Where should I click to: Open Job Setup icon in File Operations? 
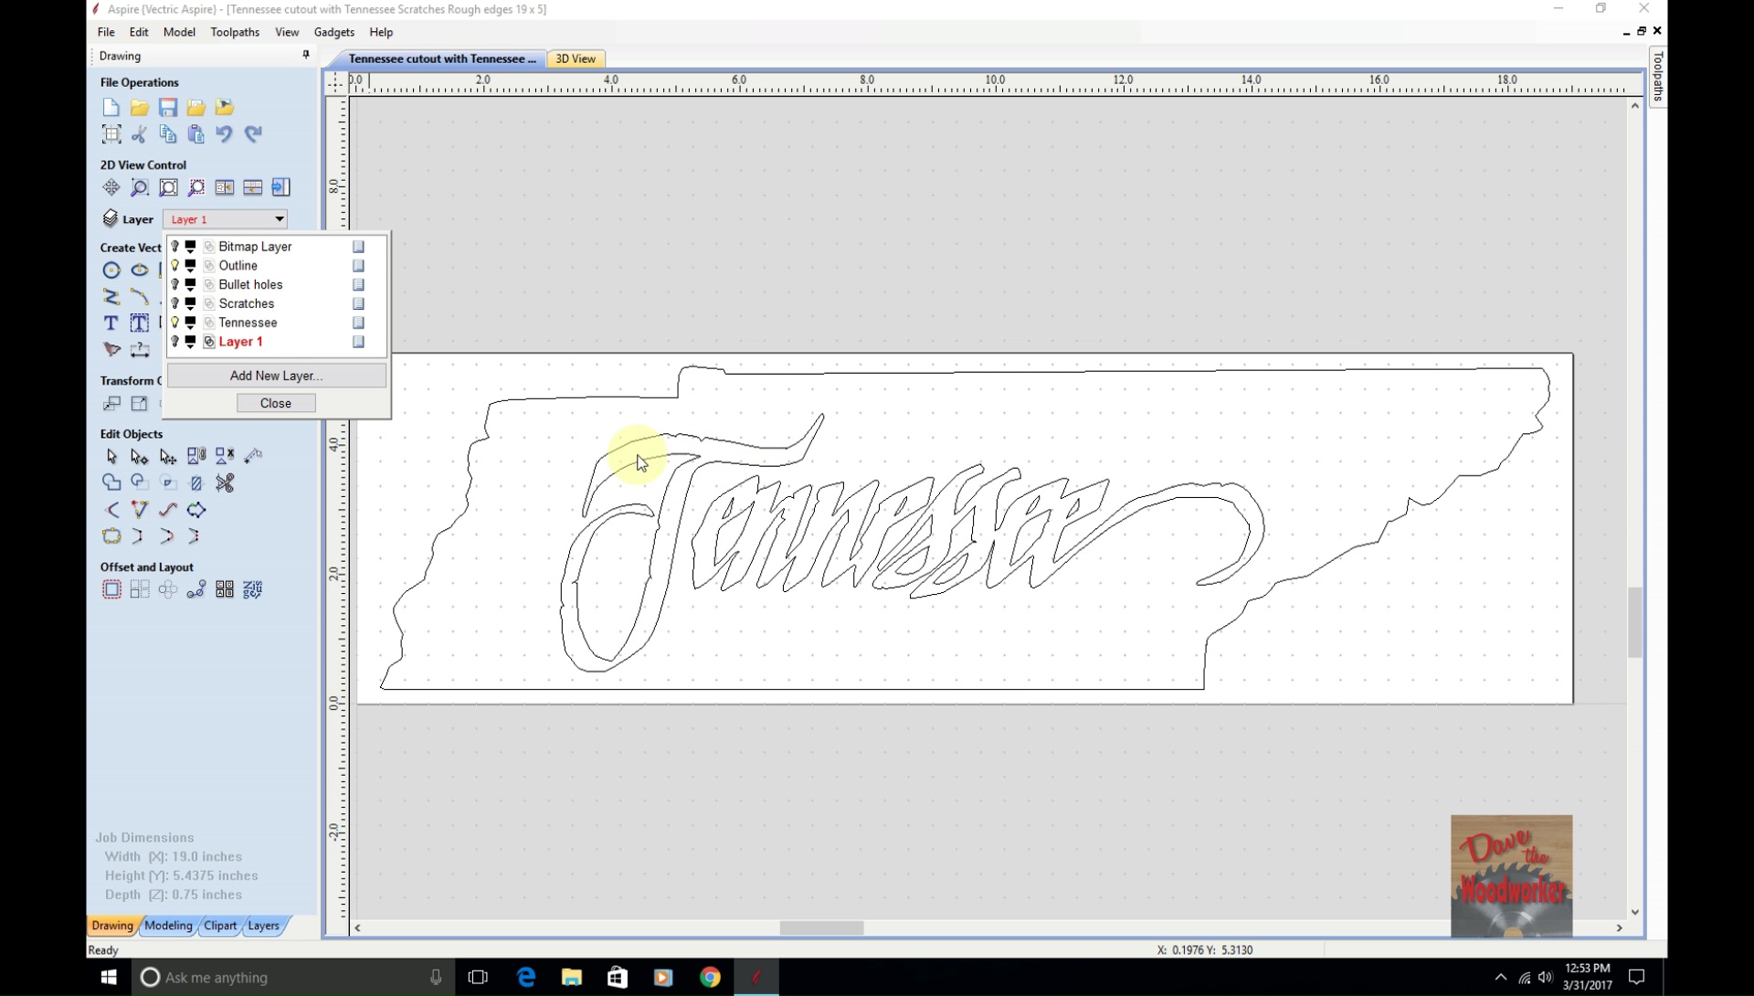point(111,134)
